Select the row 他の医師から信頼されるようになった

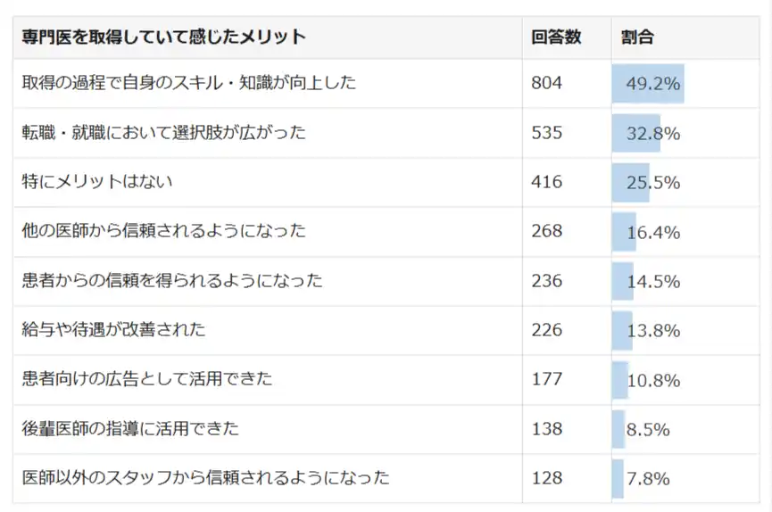pos(386,232)
